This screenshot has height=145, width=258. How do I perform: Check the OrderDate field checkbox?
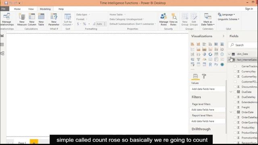click(235, 112)
